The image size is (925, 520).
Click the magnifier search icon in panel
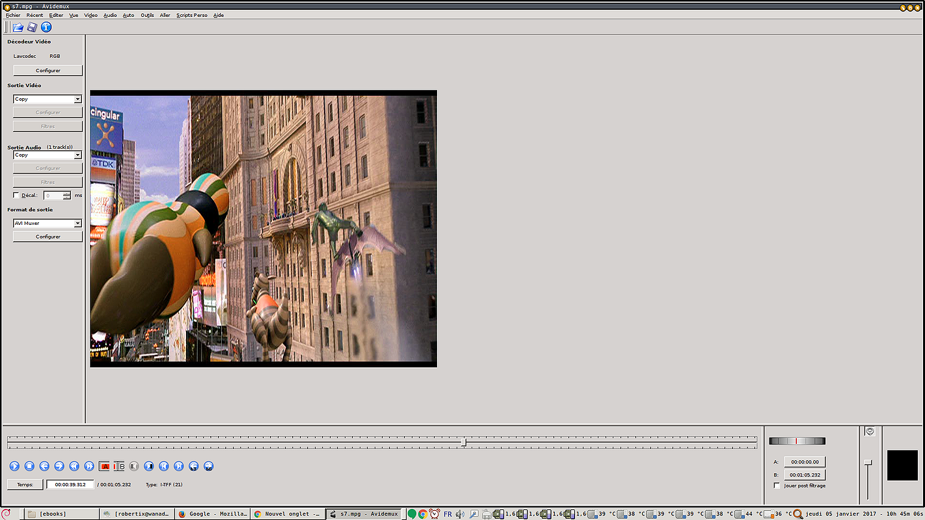point(798,514)
